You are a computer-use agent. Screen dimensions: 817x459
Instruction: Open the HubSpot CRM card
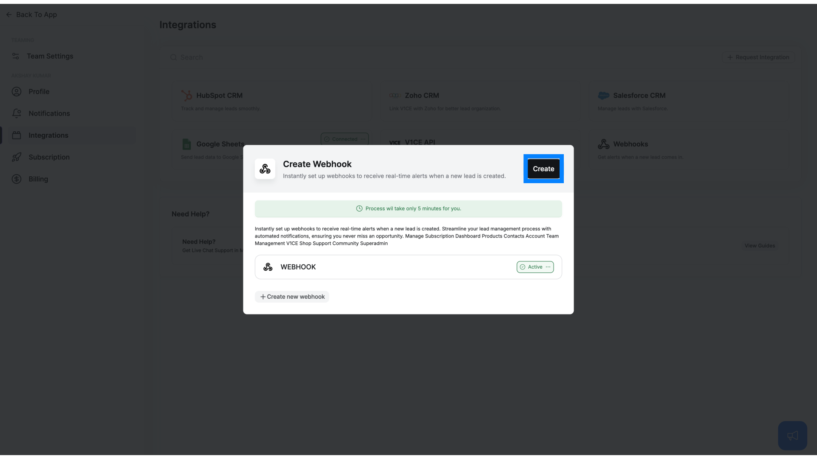coord(271,101)
